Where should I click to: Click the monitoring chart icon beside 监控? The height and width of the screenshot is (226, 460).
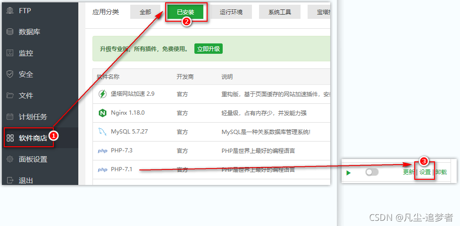[10, 53]
